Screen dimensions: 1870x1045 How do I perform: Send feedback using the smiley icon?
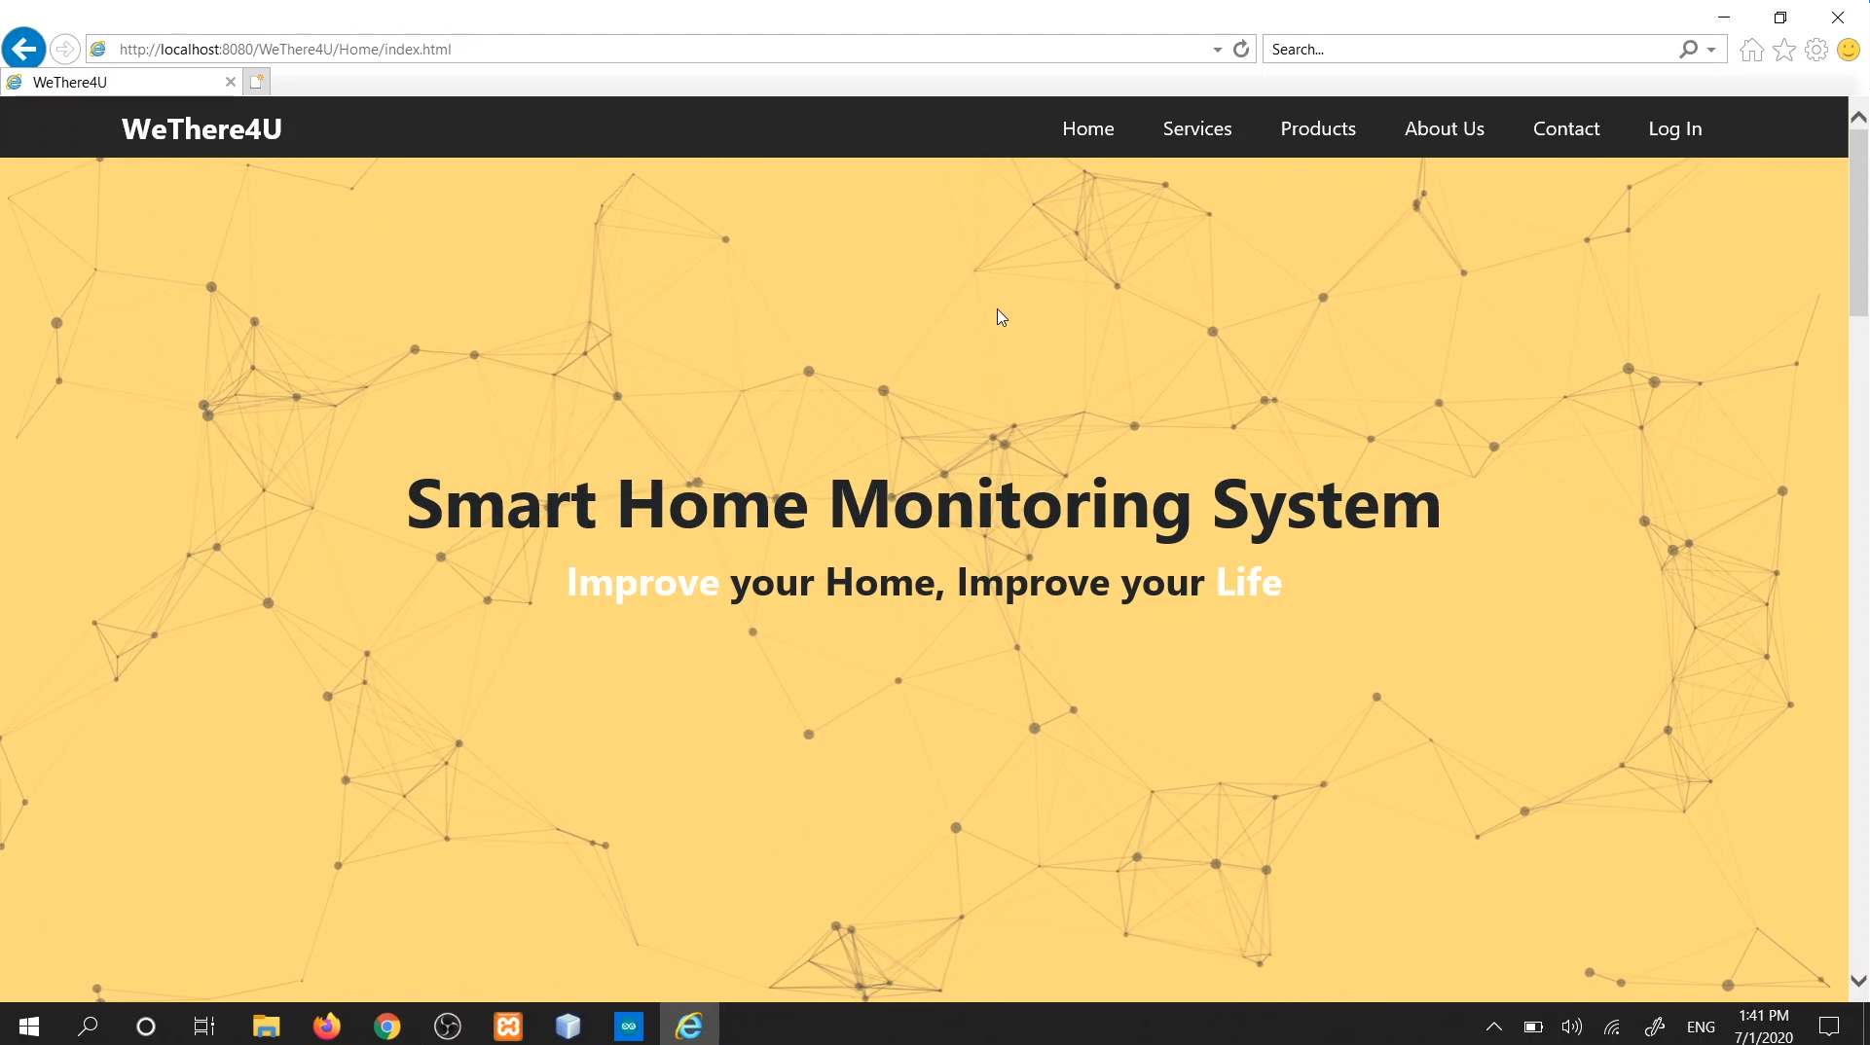(x=1849, y=49)
